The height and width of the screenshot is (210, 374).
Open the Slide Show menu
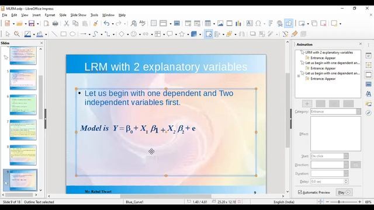tap(78, 15)
